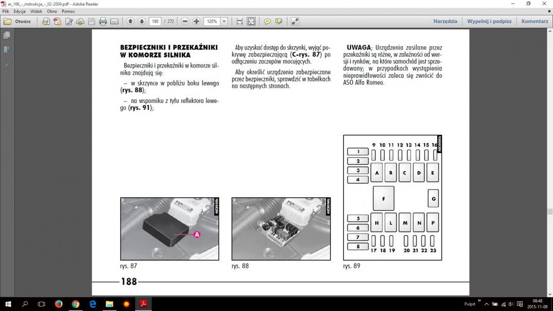Open taskbar search magnifier

pos(25,304)
